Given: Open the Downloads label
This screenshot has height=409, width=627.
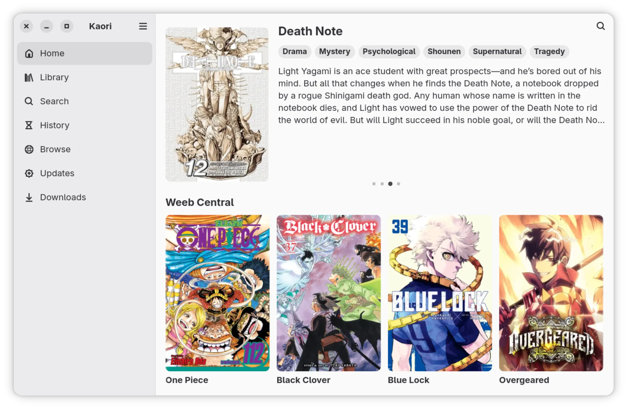Looking at the screenshot, I should tap(63, 197).
